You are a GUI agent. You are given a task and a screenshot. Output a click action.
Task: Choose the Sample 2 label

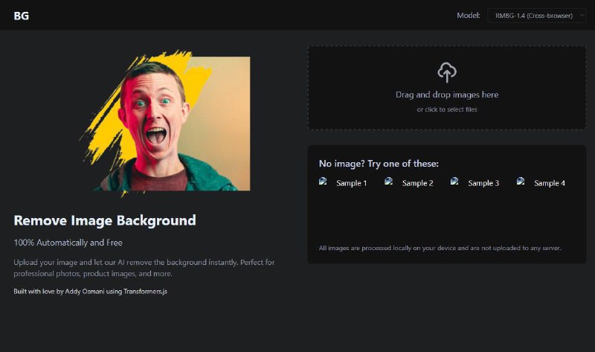click(x=417, y=183)
